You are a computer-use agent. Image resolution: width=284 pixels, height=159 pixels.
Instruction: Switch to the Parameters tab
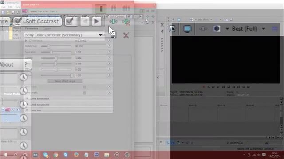click(x=32, y=28)
